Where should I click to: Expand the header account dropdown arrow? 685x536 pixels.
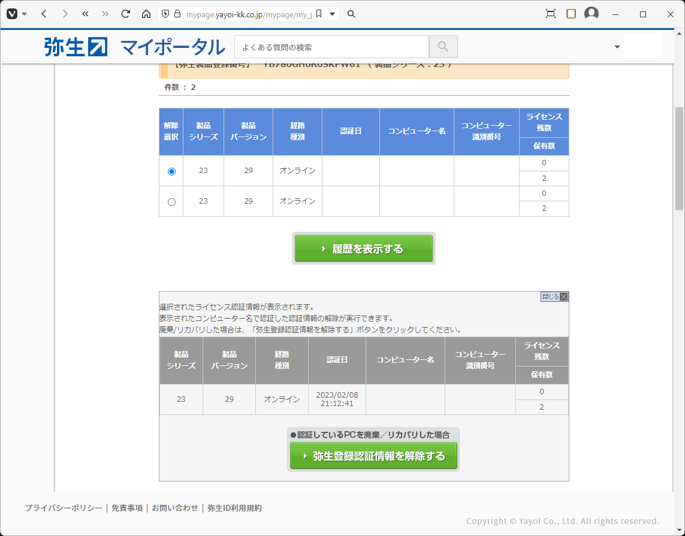(617, 47)
